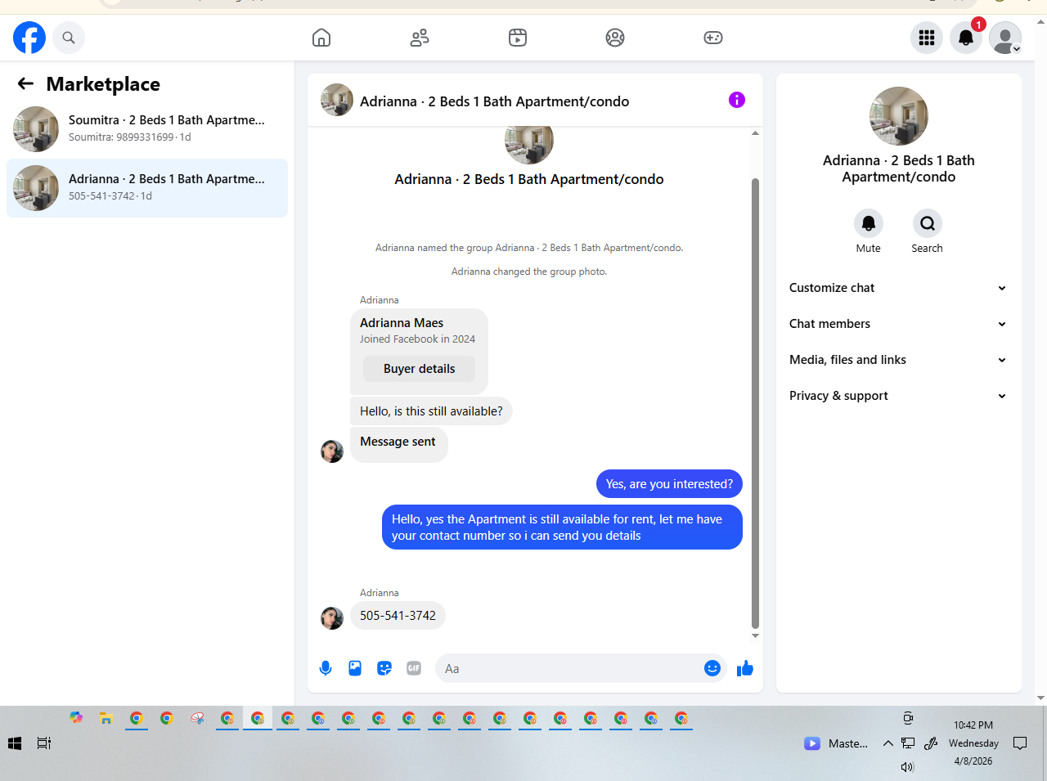Image resolution: width=1047 pixels, height=781 pixels.
Task: Click the message input field Aa
Action: [571, 669]
